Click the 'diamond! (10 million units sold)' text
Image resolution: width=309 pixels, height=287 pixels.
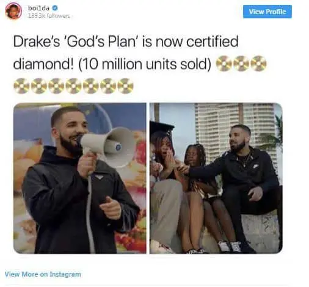click(x=112, y=64)
